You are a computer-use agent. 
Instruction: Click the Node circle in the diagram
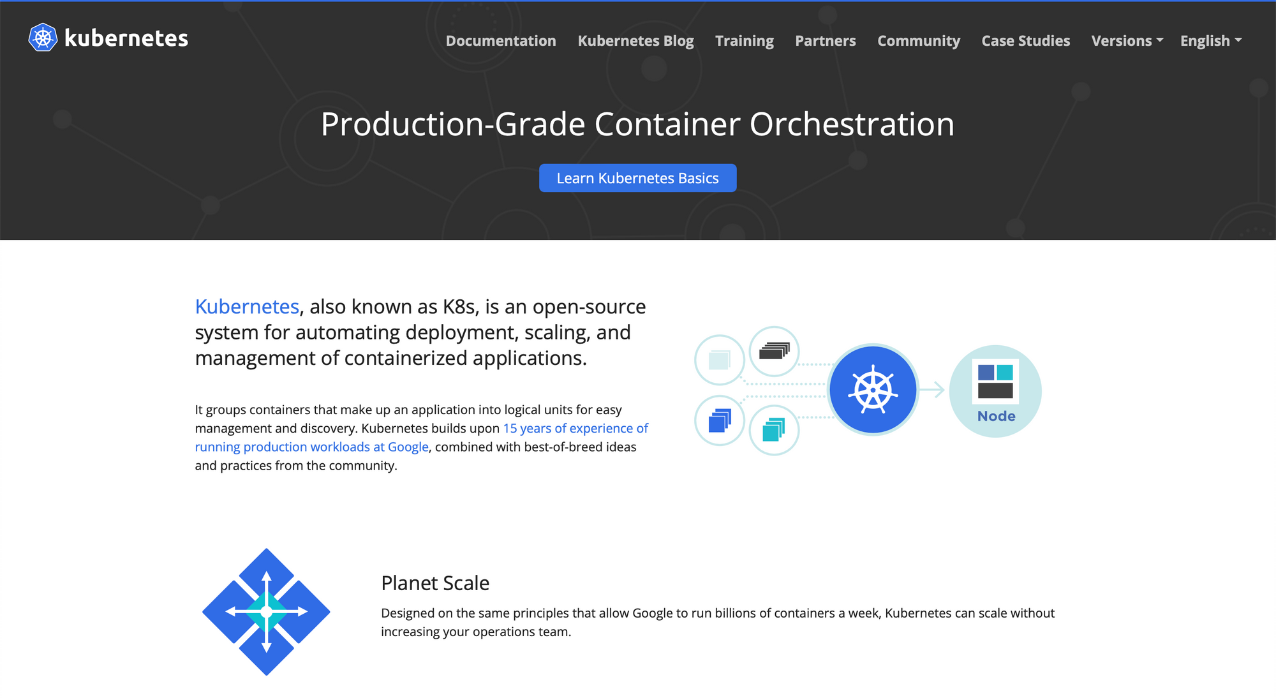pos(995,391)
